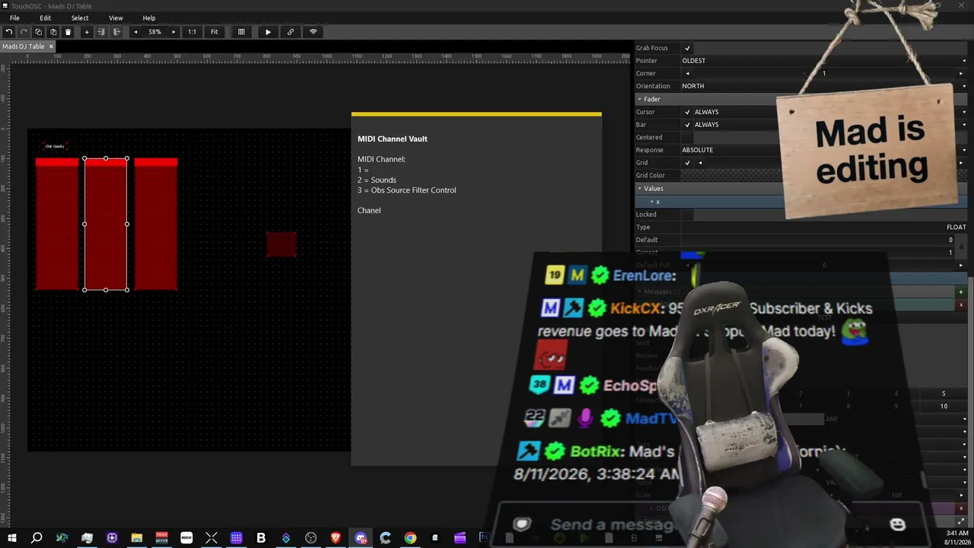
Task: Open the Edit menu
Action: (x=46, y=18)
